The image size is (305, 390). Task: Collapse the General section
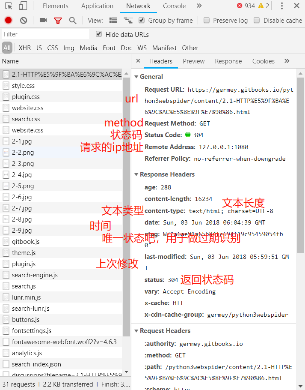136,77
